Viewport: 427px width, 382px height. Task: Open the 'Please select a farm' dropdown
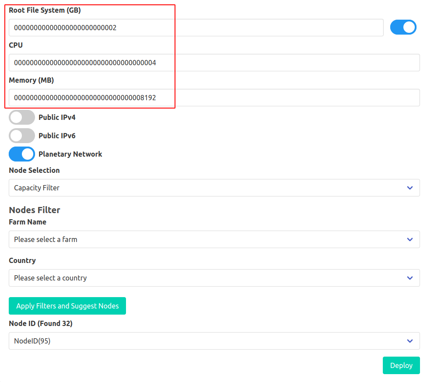tap(214, 239)
